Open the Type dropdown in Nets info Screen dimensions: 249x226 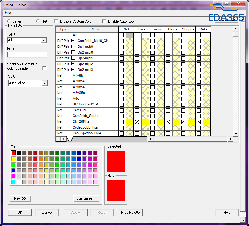pyautogui.click(x=44, y=40)
